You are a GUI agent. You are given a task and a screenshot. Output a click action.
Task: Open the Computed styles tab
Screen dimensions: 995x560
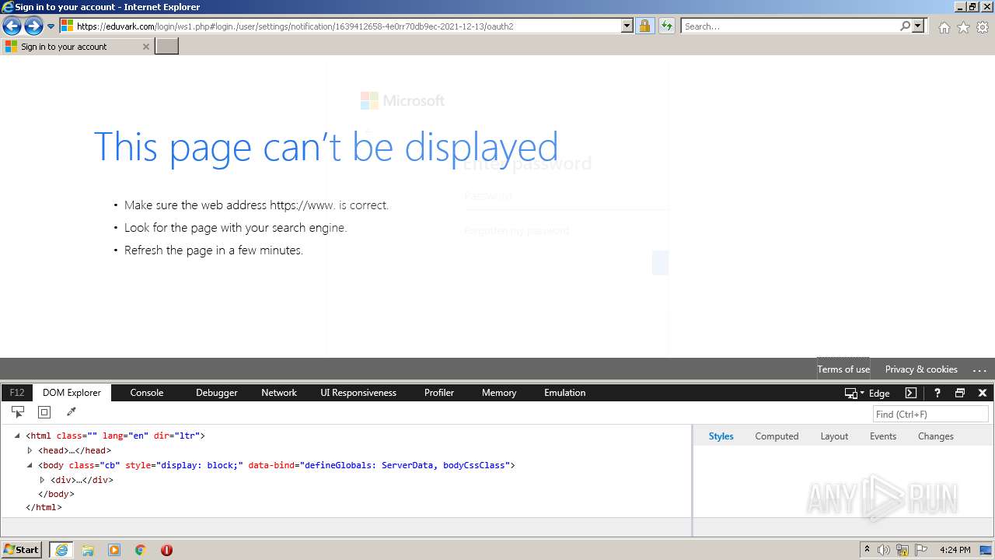pyautogui.click(x=777, y=436)
